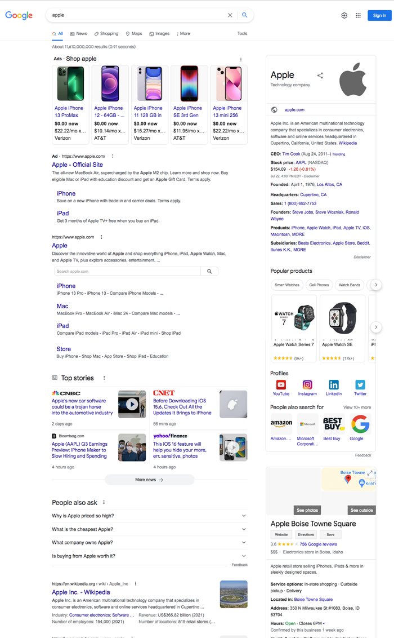Click the blue magnifier search icon
The height and width of the screenshot is (638, 394).
coord(244,15)
